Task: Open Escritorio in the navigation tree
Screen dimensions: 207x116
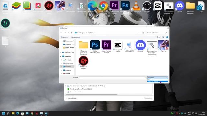Action: click(x=68, y=67)
